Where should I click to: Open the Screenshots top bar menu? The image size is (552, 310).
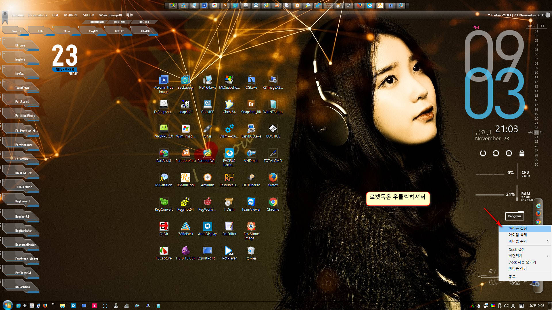tap(37, 15)
